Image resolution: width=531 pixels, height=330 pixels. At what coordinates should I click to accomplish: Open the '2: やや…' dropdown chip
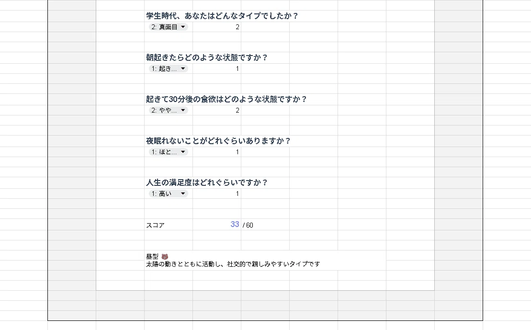tap(169, 111)
